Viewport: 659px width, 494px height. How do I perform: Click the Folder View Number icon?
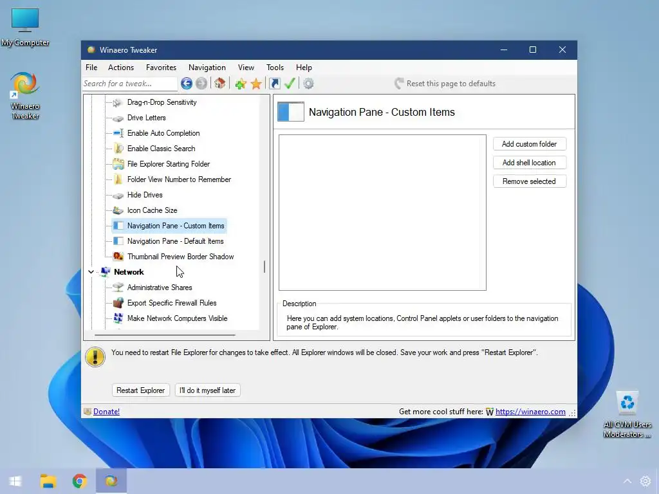click(x=118, y=179)
